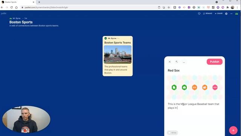Open a new browser tab
Viewport: 241px width, 136px height.
pos(39,2)
